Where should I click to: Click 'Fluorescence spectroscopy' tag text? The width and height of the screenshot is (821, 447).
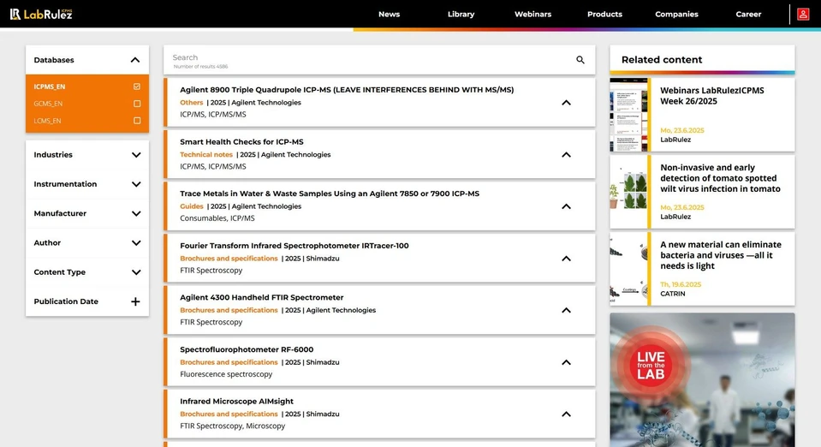click(226, 374)
